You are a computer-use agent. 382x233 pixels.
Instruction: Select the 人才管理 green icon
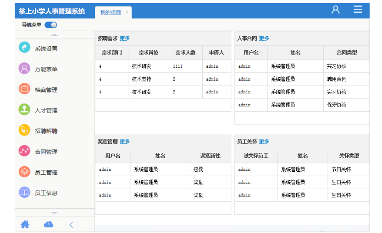point(24,109)
